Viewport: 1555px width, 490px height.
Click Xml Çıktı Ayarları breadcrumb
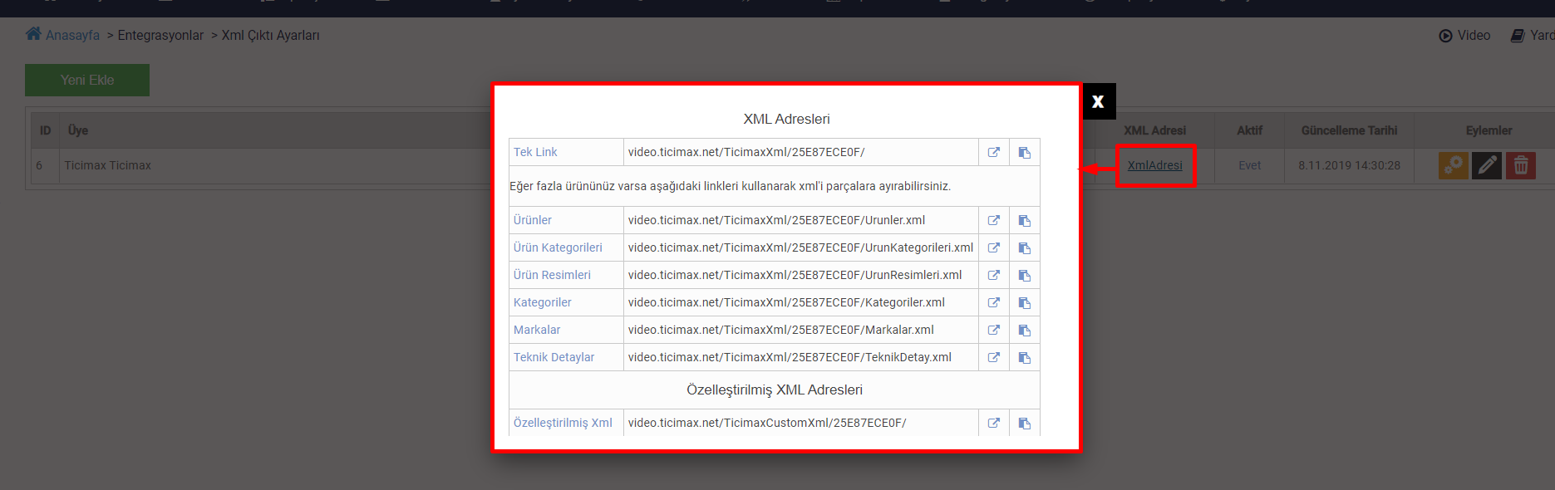(x=270, y=35)
